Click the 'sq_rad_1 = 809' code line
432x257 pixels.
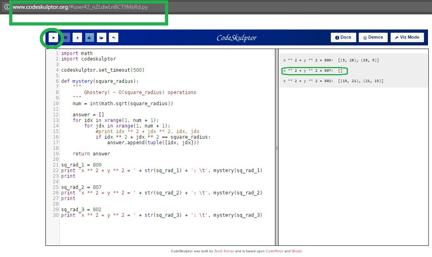(81, 165)
